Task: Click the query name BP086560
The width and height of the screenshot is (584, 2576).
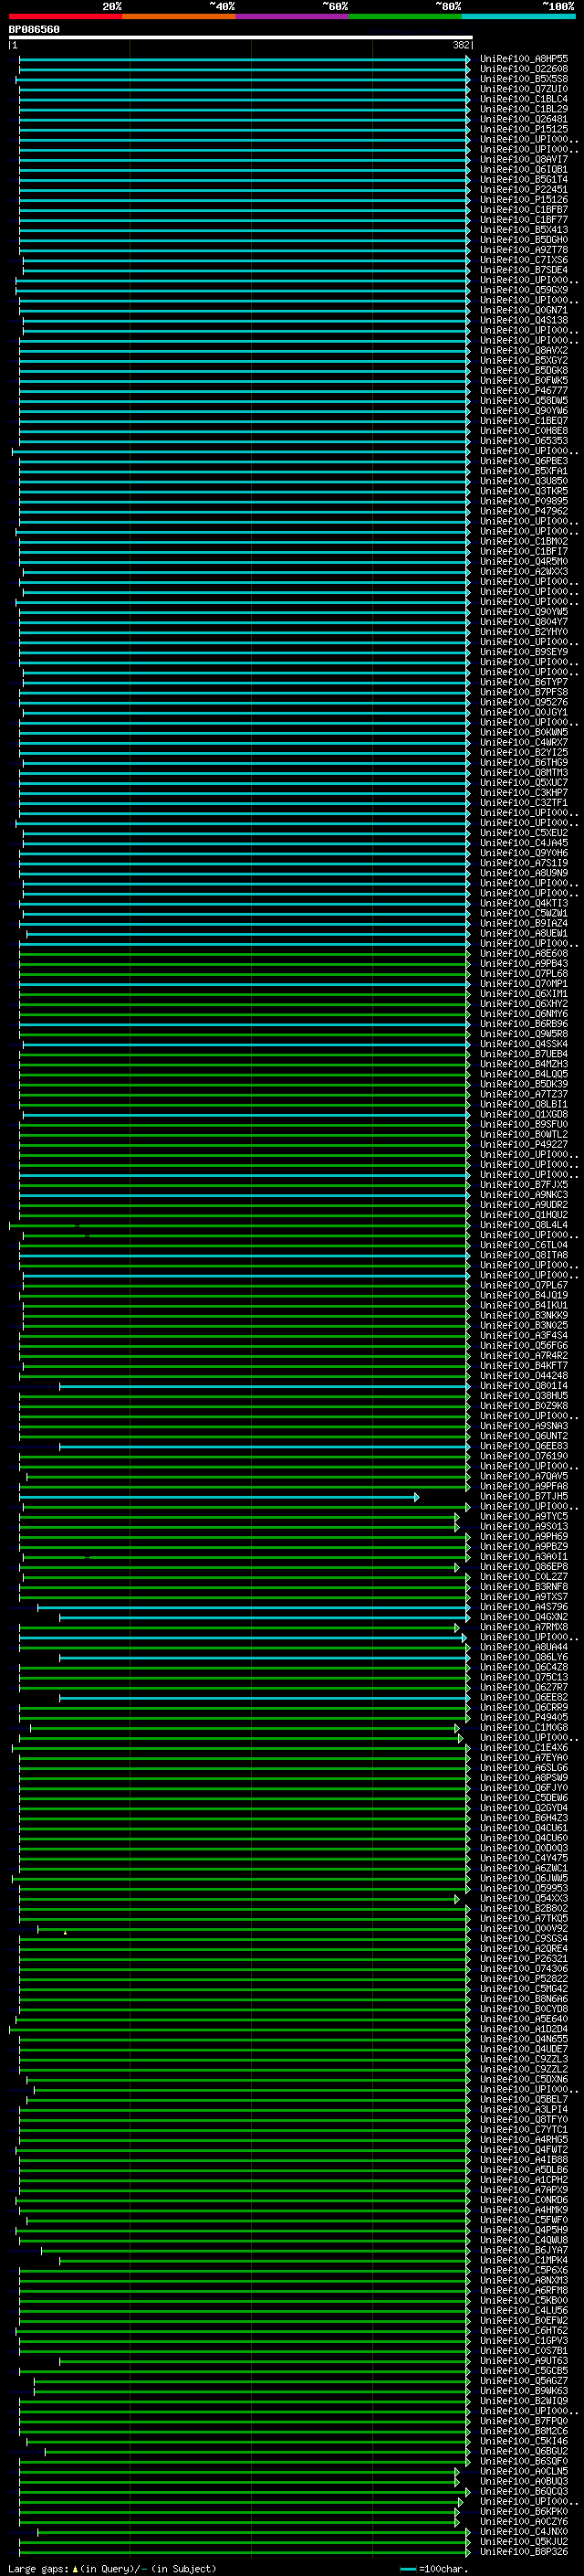Action: (34, 30)
